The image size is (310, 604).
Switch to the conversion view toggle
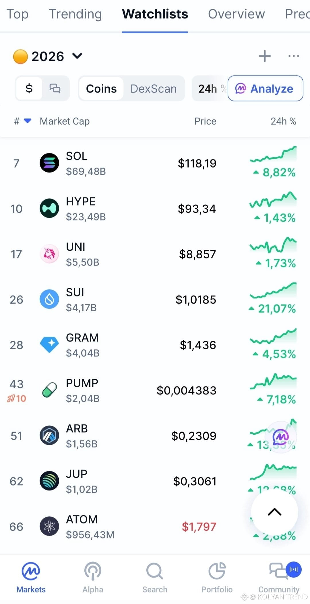[55, 88]
